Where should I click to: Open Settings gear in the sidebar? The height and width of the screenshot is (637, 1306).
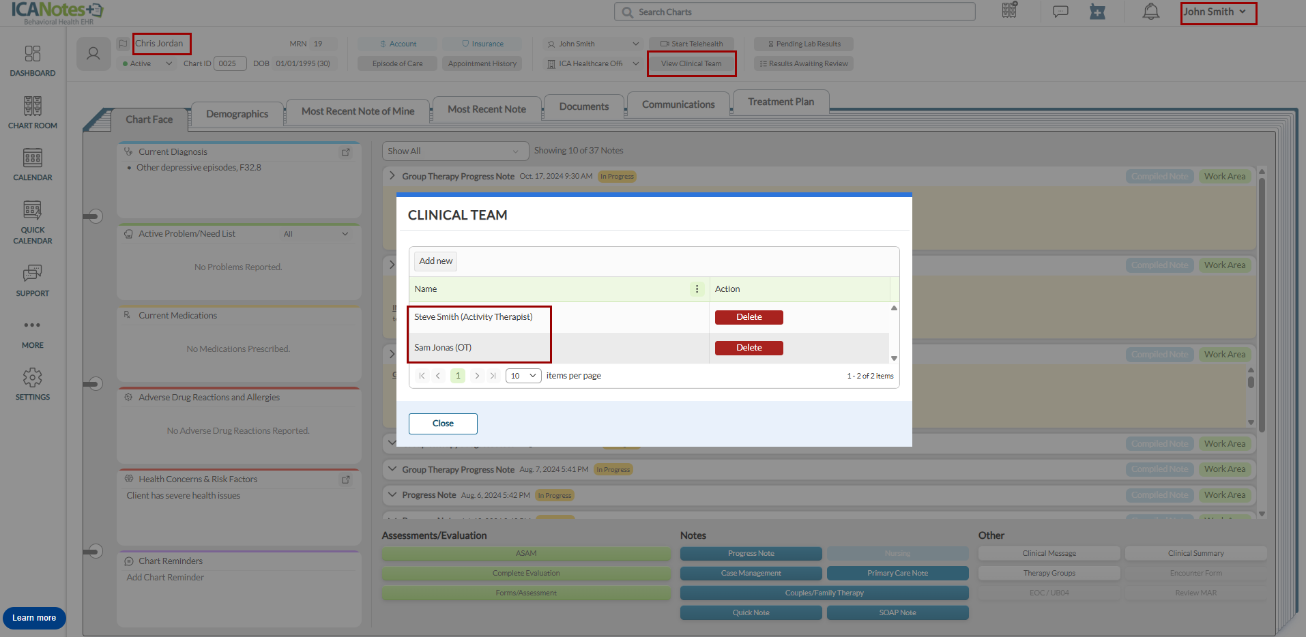[x=33, y=385]
